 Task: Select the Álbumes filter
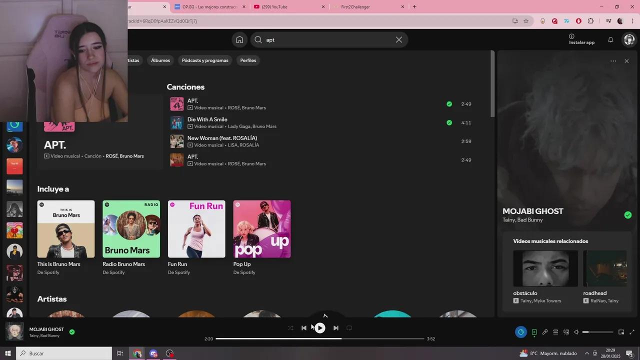coord(160,60)
